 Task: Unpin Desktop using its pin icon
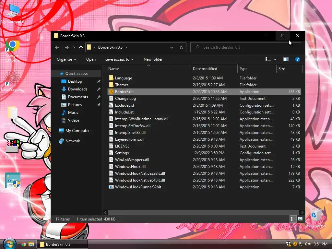pos(99,81)
